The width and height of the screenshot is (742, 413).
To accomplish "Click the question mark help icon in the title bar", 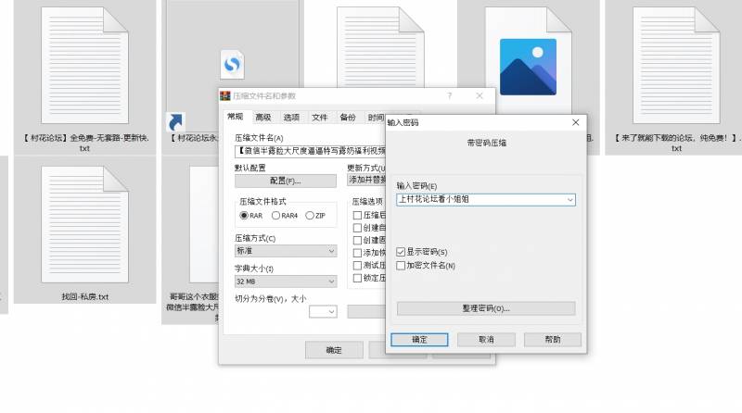I will (450, 95).
